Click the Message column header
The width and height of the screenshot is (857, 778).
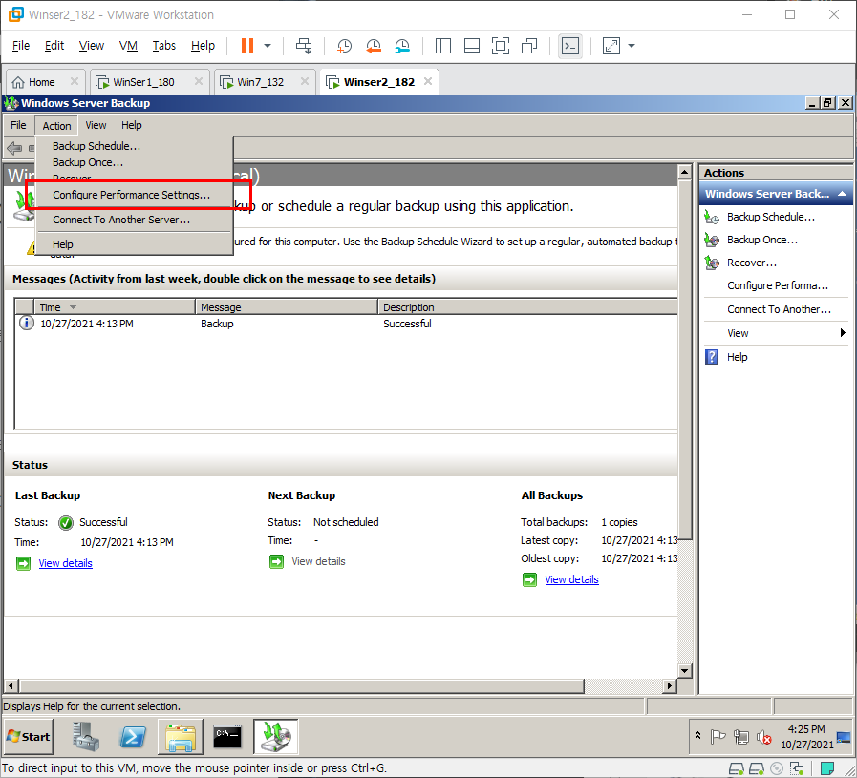pos(287,307)
